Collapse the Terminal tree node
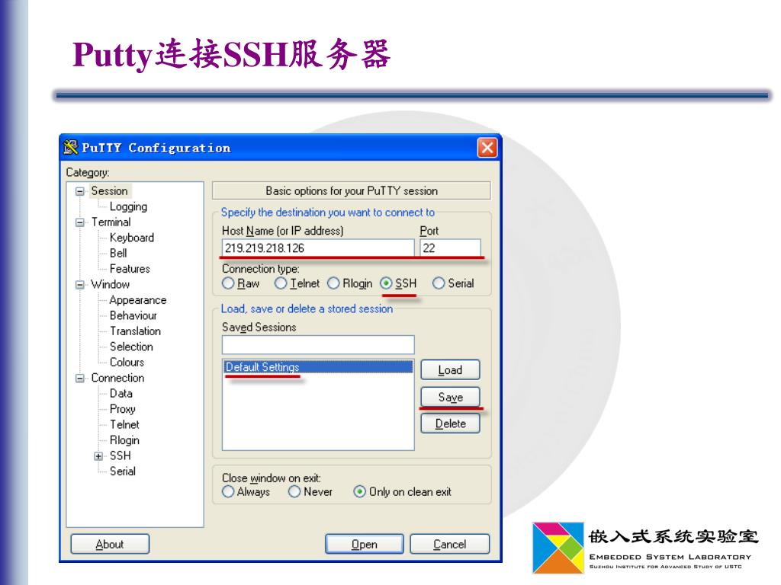Viewport: 781px width, 585px height. pos(79,222)
